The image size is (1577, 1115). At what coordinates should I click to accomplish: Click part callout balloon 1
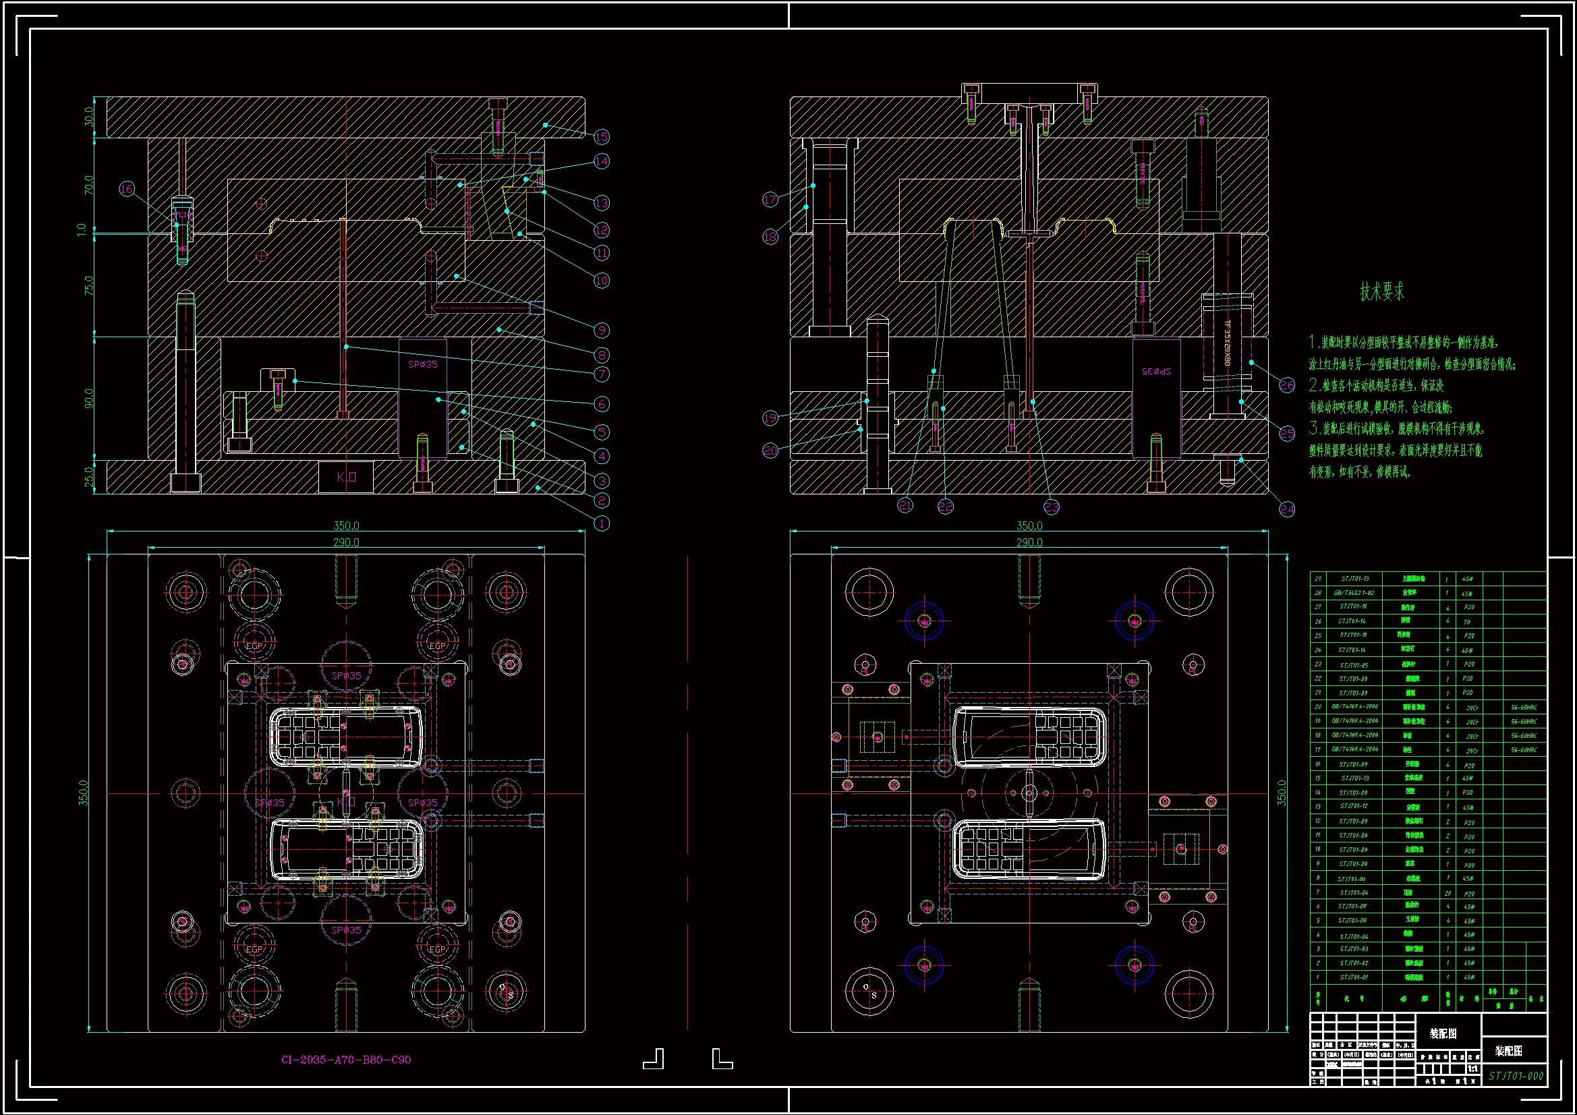pos(601,523)
